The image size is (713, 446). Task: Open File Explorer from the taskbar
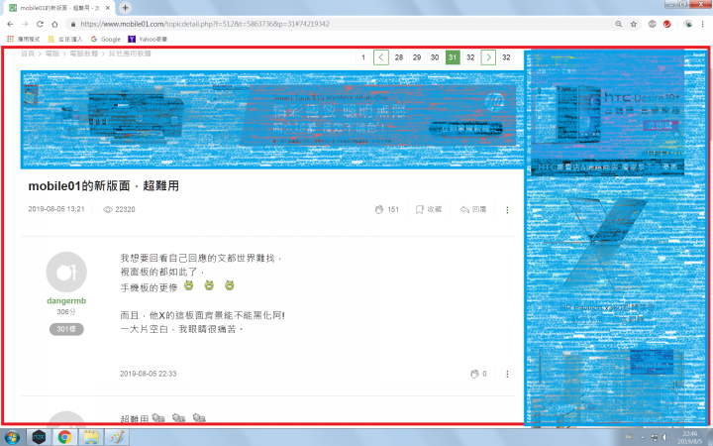pos(91,437)
